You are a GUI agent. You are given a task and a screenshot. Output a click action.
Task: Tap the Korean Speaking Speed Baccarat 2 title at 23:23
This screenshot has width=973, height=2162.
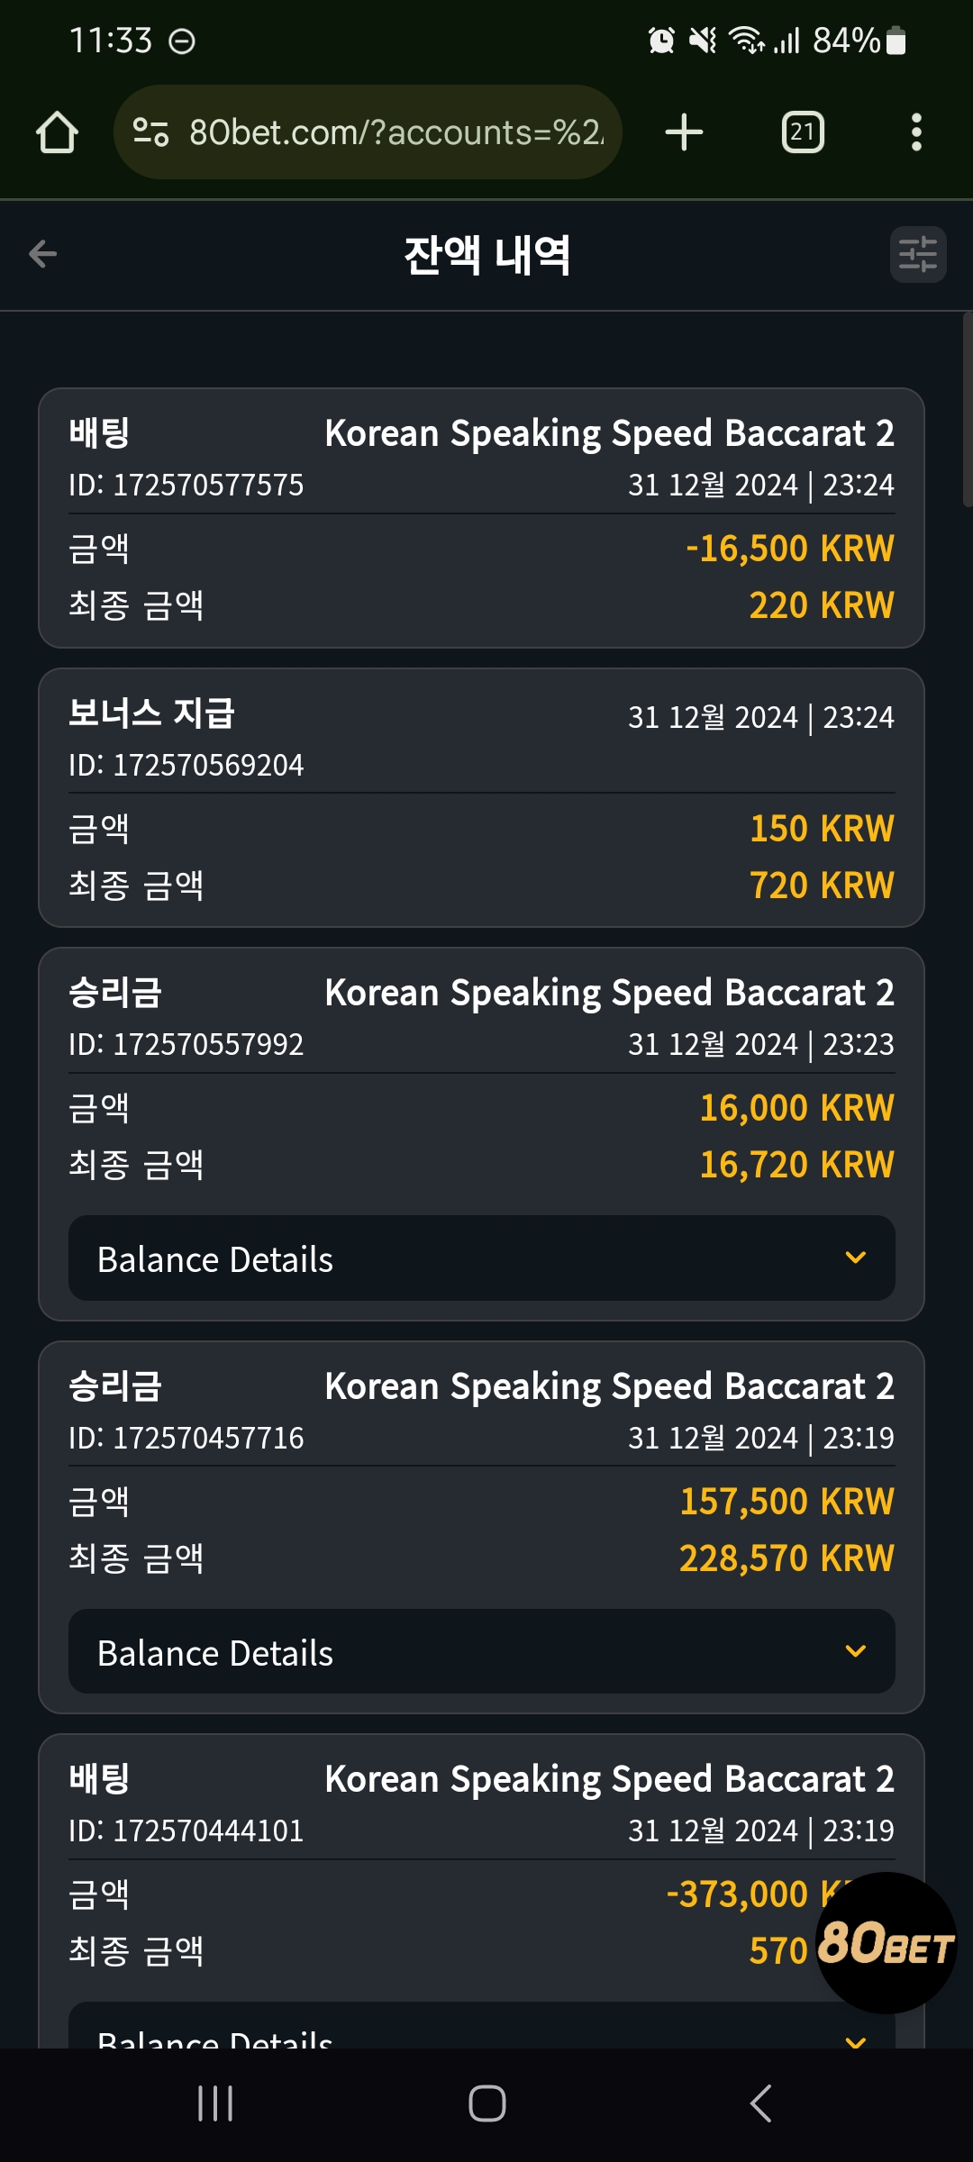click(609, 993)
